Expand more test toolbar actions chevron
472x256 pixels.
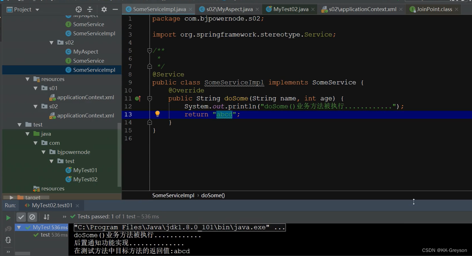point(65,217)
